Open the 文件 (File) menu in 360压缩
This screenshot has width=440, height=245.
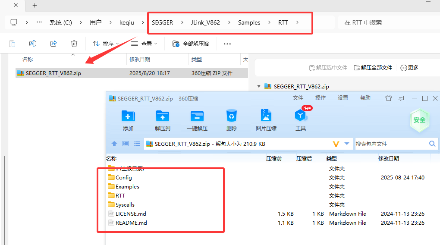click(298, 98)
